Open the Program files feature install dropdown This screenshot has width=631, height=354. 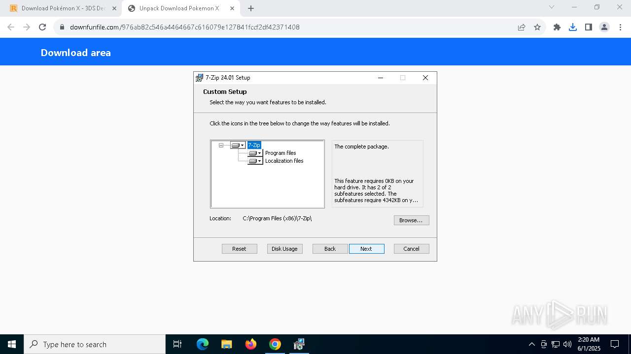[255, 153]
